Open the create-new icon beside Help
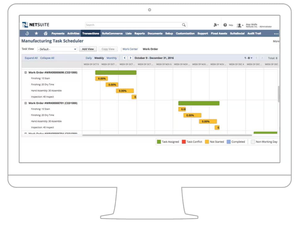 pyautogui.click(x=216, y=25)
